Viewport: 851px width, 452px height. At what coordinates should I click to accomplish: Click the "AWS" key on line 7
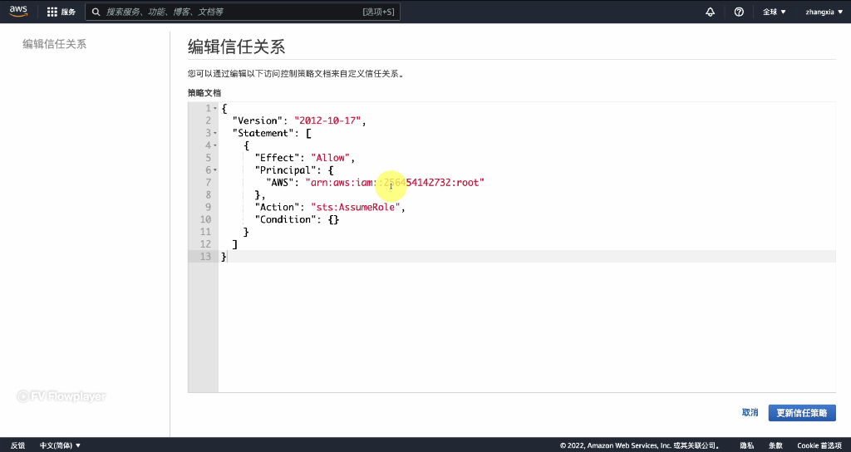[x=280, y=182]
